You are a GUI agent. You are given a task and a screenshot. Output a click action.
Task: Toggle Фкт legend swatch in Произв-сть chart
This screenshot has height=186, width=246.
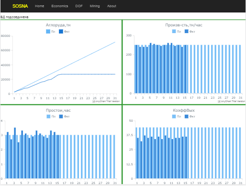click(187, 32)
